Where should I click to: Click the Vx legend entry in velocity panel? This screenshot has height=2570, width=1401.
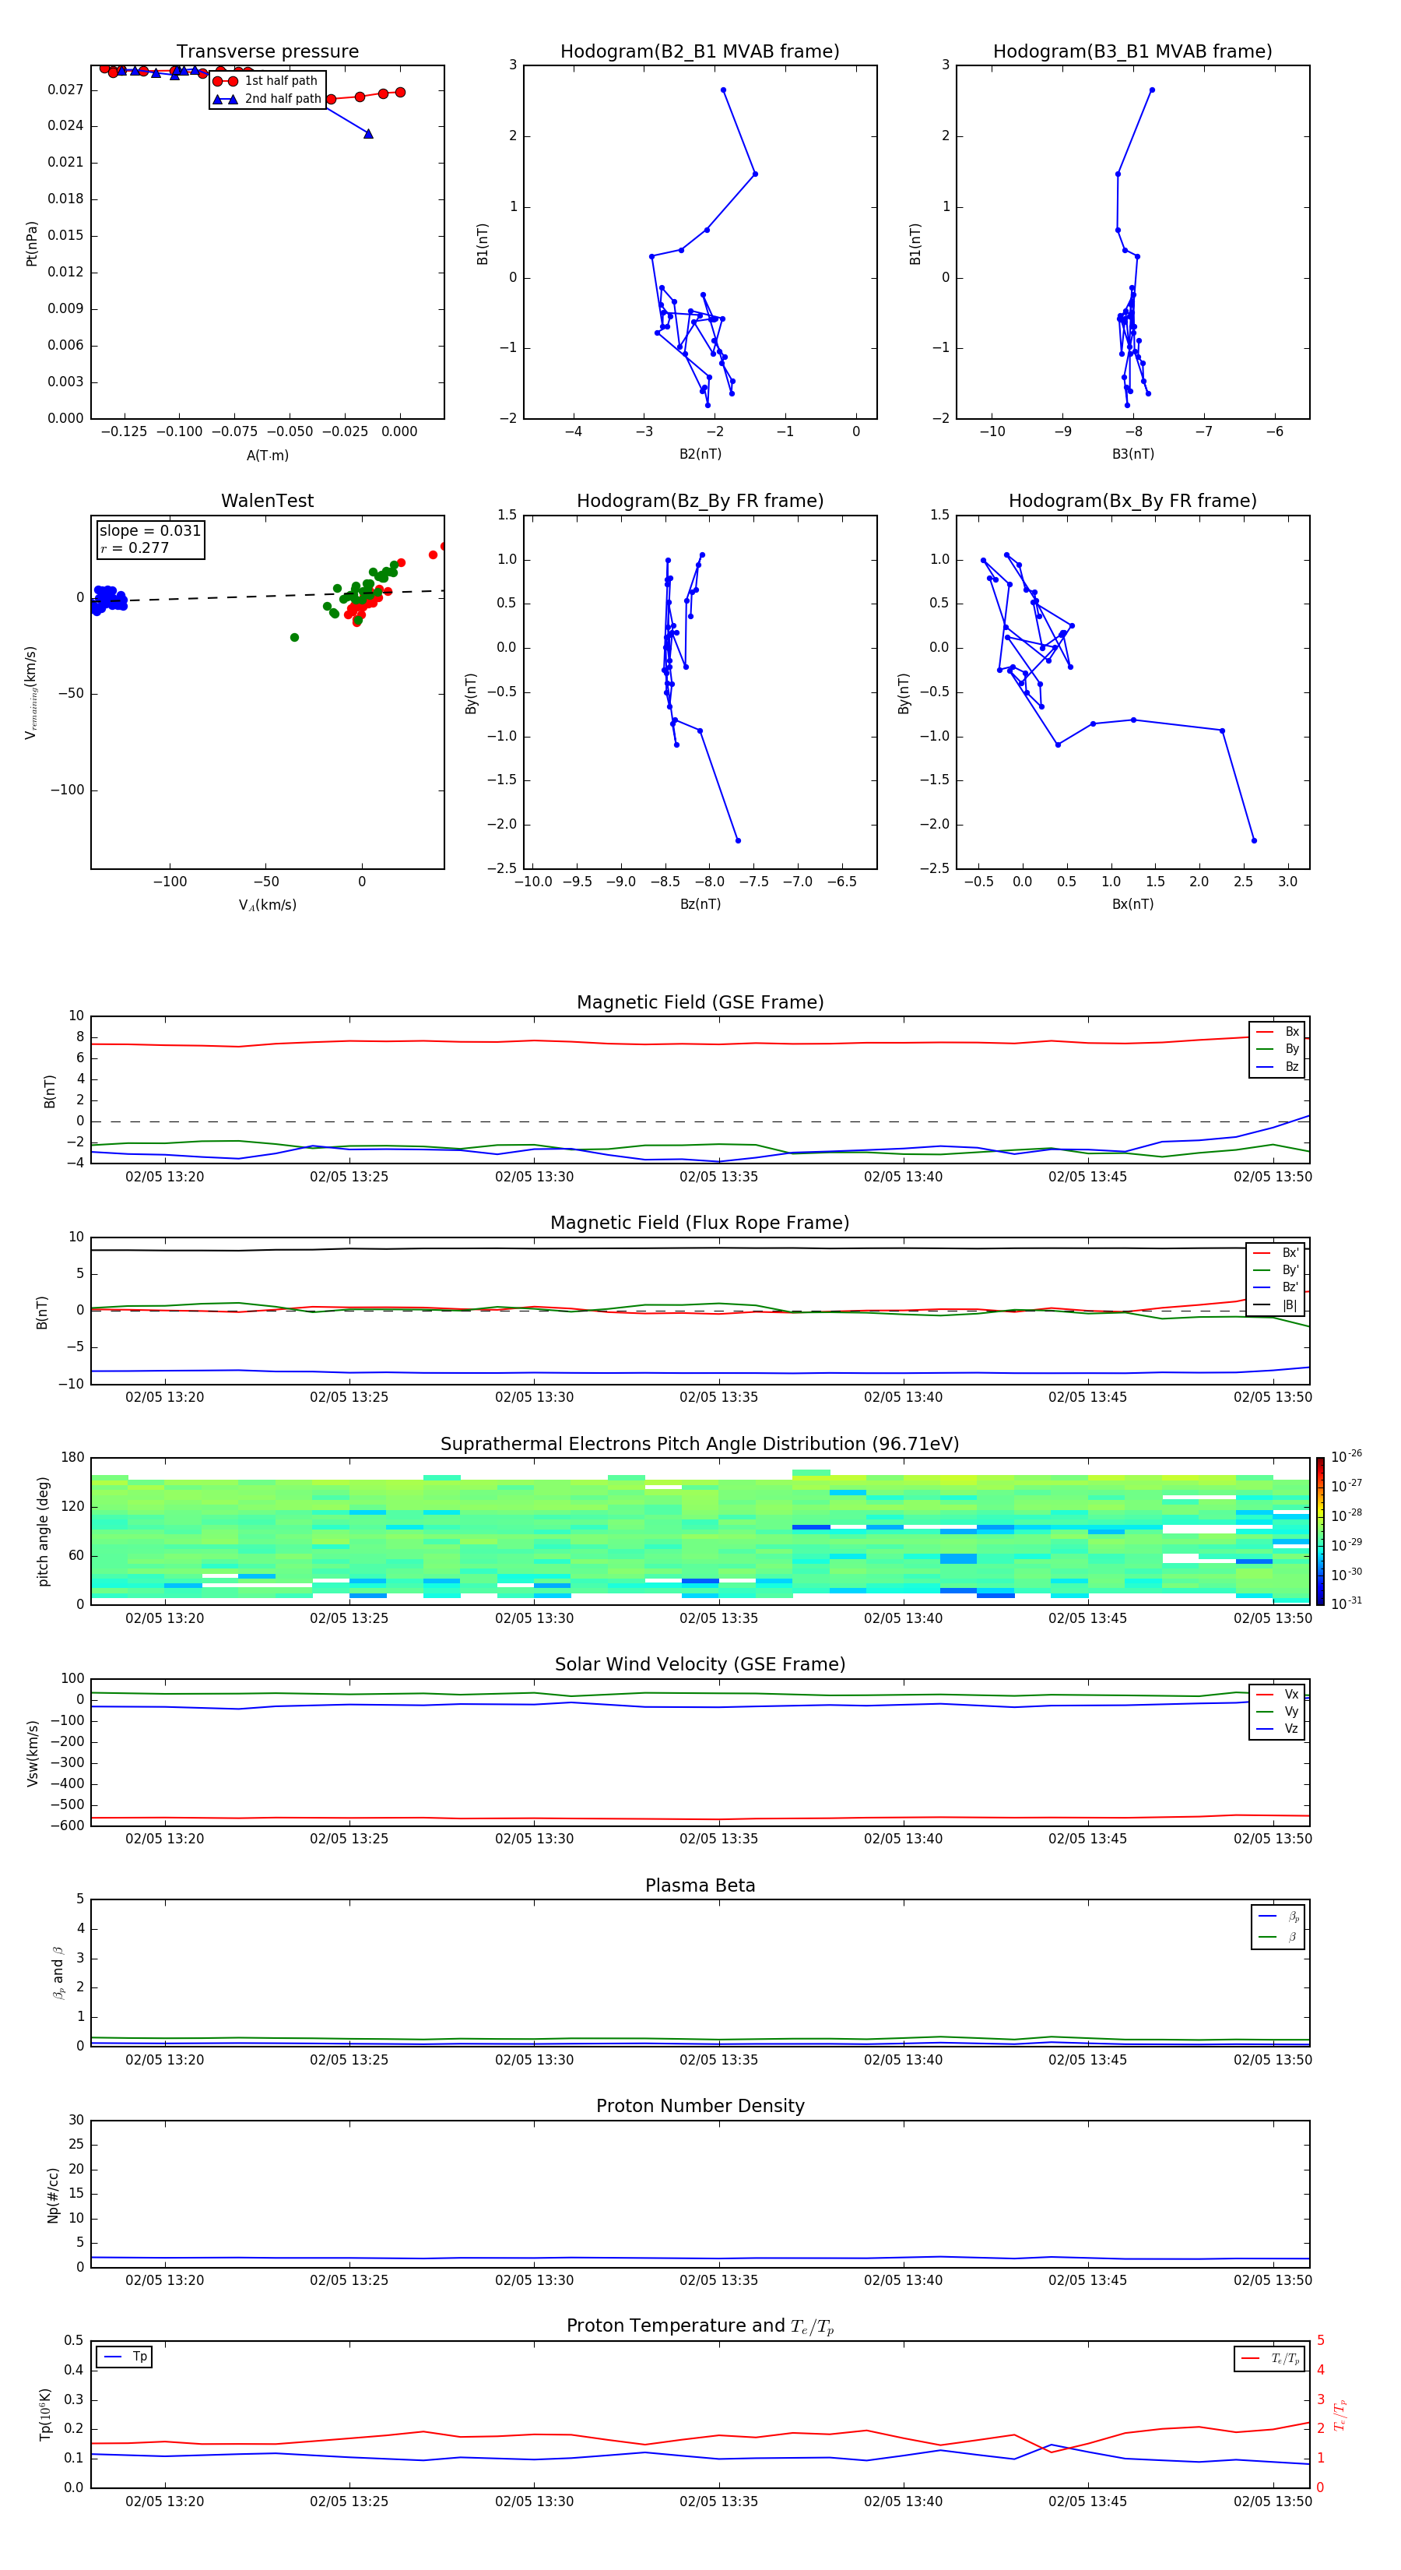pyautogui.click(x=1277, y=1694)
